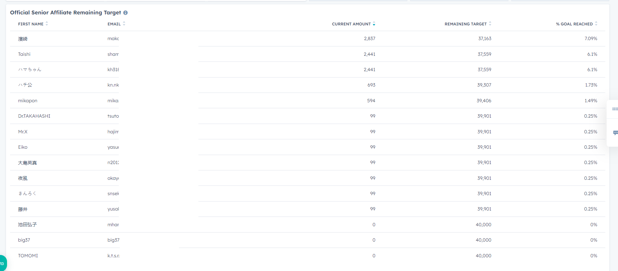Select the name ハチ公
Viewport: 618px width, 271px height.
tap(25, 85)
